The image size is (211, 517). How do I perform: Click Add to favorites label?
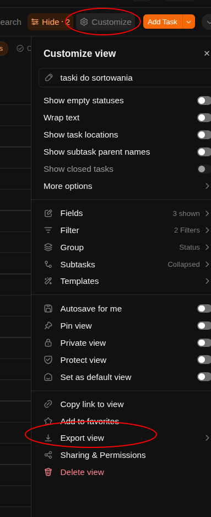[90, 421]
